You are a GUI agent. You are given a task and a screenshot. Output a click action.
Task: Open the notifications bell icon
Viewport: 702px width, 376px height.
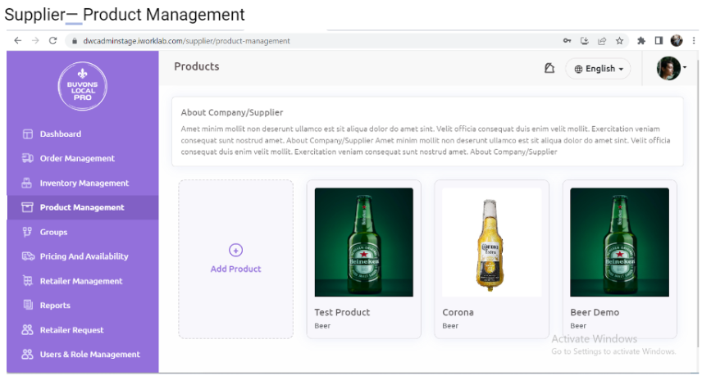click(x=549, y=69)
